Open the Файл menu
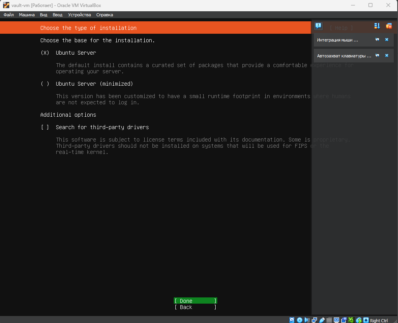The width and height of the screenshot is (398, 323). pos(9,15)
